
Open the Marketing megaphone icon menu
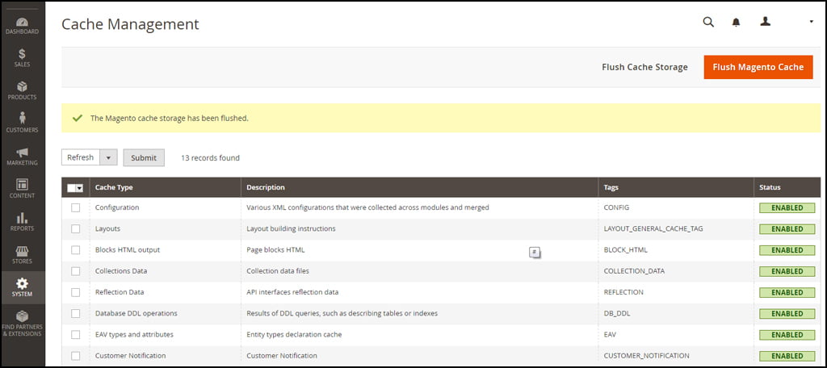point(22,157)
